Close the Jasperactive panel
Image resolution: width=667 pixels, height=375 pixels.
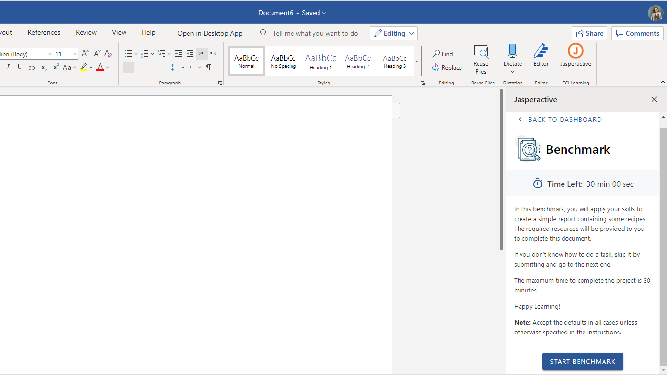click(654, 99)
